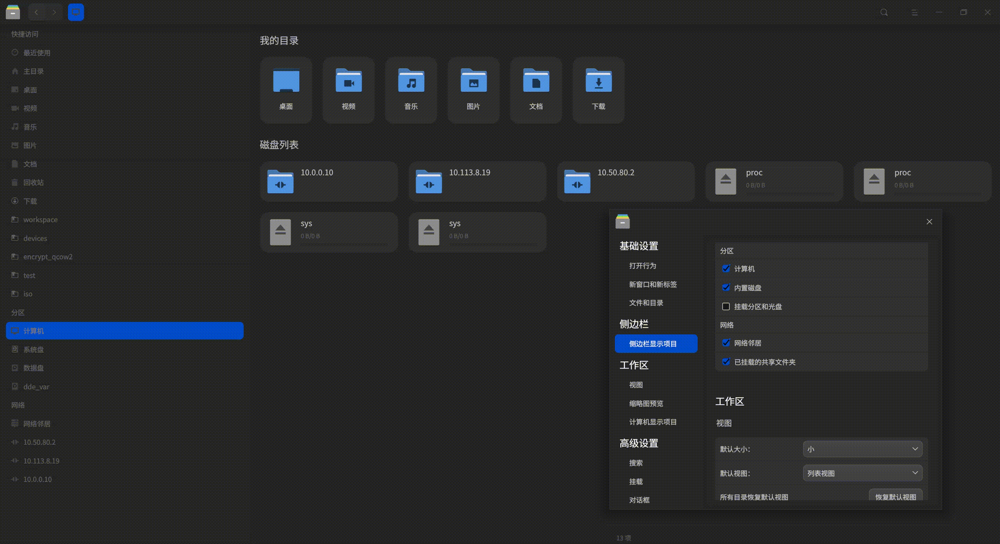Select 最近使用 in the sidebar
This screenshot has height=544, width=1000.
click(125, 53)
